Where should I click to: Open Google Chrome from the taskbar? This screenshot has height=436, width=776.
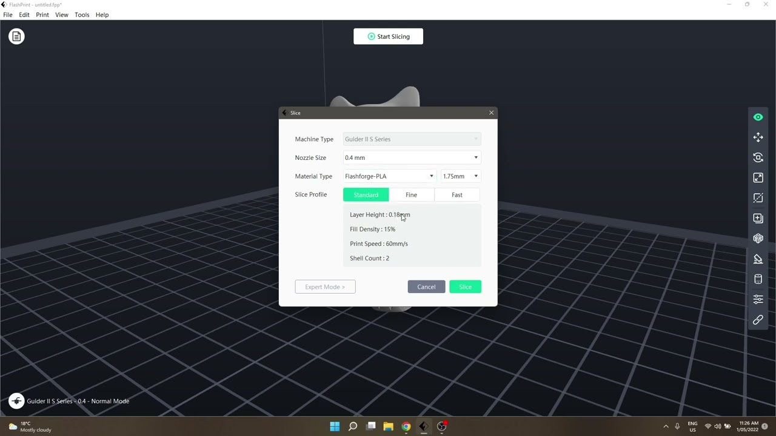point(406,426)
